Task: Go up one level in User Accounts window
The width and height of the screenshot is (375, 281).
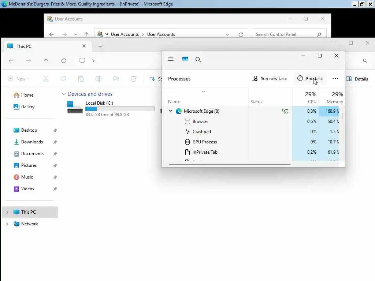Action: (x=86, y=34)
